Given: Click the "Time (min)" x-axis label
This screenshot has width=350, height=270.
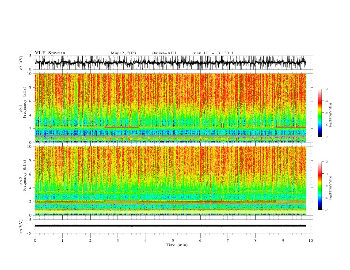Looking at the screenshot, I should point(177,245).
